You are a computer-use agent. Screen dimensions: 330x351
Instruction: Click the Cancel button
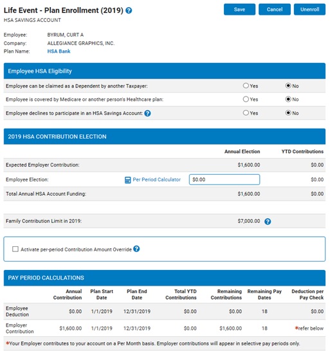275,10
